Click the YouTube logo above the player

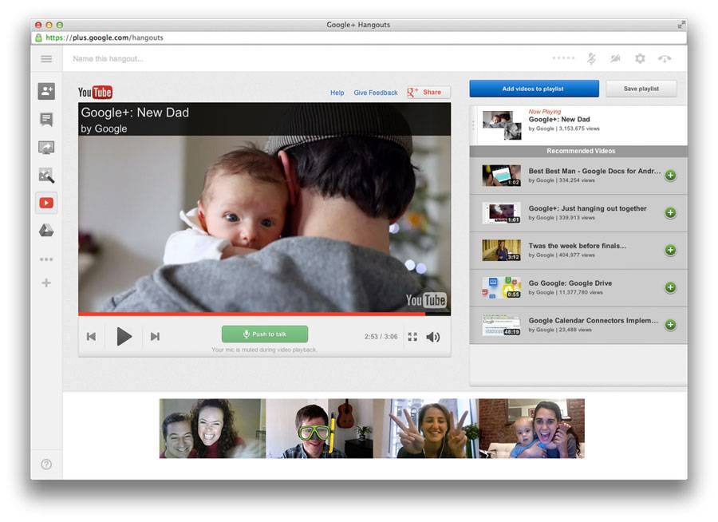click(x=95, y=93)
